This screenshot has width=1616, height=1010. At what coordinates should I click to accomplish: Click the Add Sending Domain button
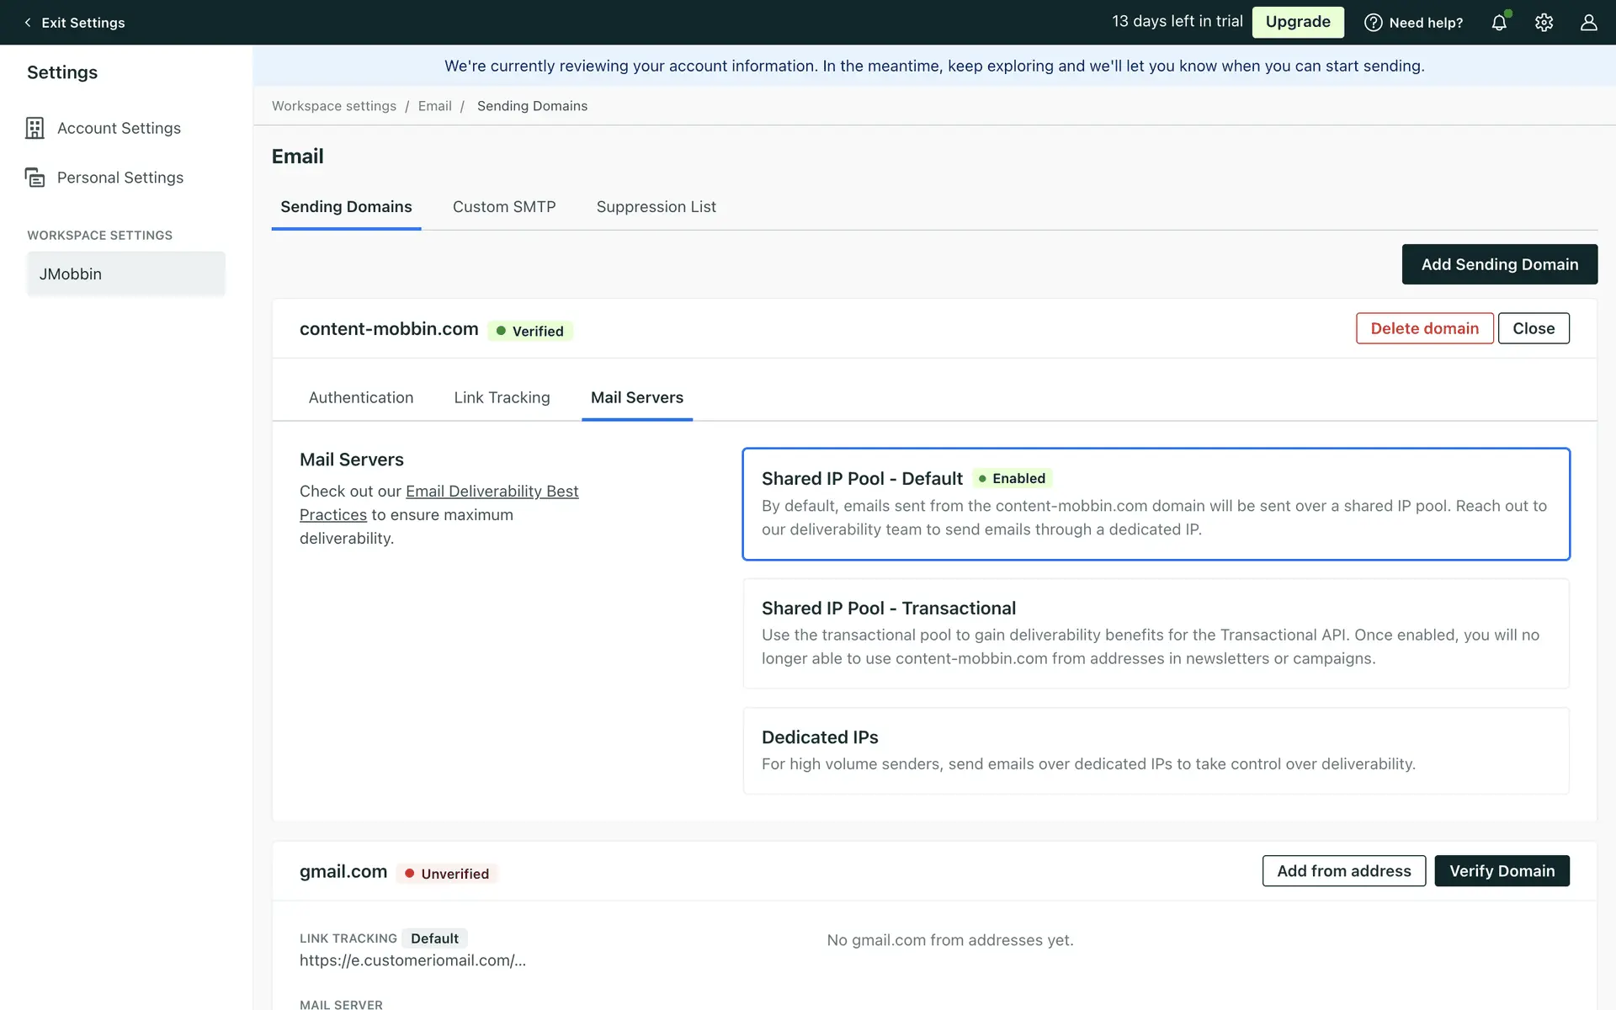pyautogui.click(x=1499, y=264)
